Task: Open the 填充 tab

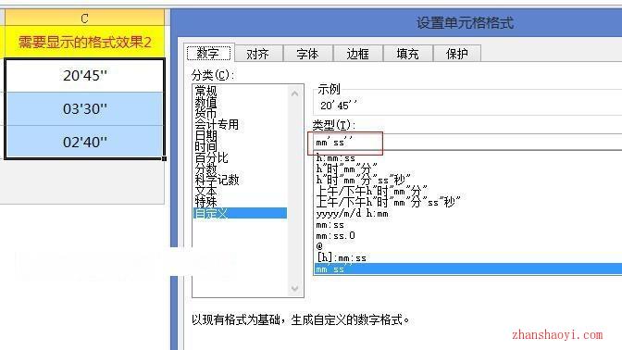Action: click(x=408, y=54)
